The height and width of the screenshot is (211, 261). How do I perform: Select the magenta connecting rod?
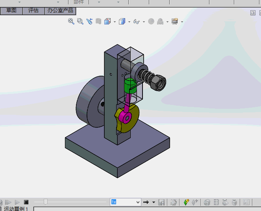[x=127, y=108]
